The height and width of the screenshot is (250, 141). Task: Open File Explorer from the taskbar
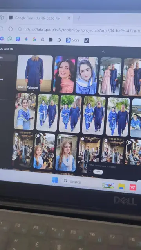(x=121, y=186)
